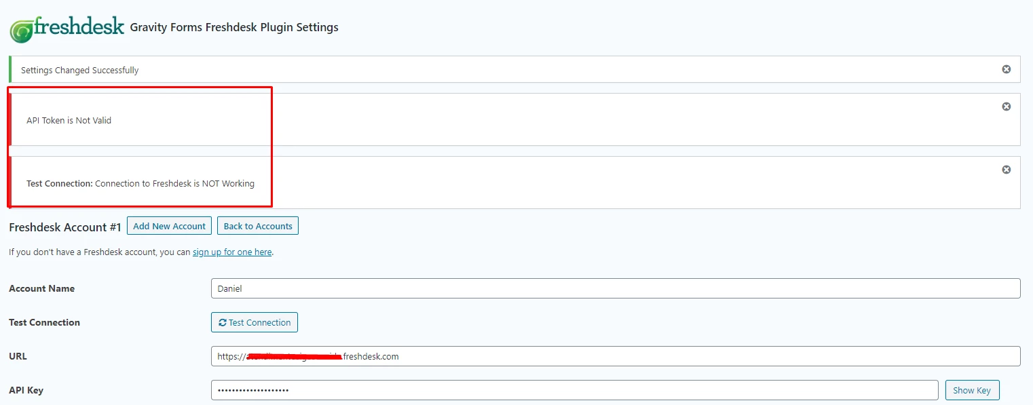Click the Connection to Freshdesk NOT Working message
This screenshot has height=405, width=1033.
[174, 183]
